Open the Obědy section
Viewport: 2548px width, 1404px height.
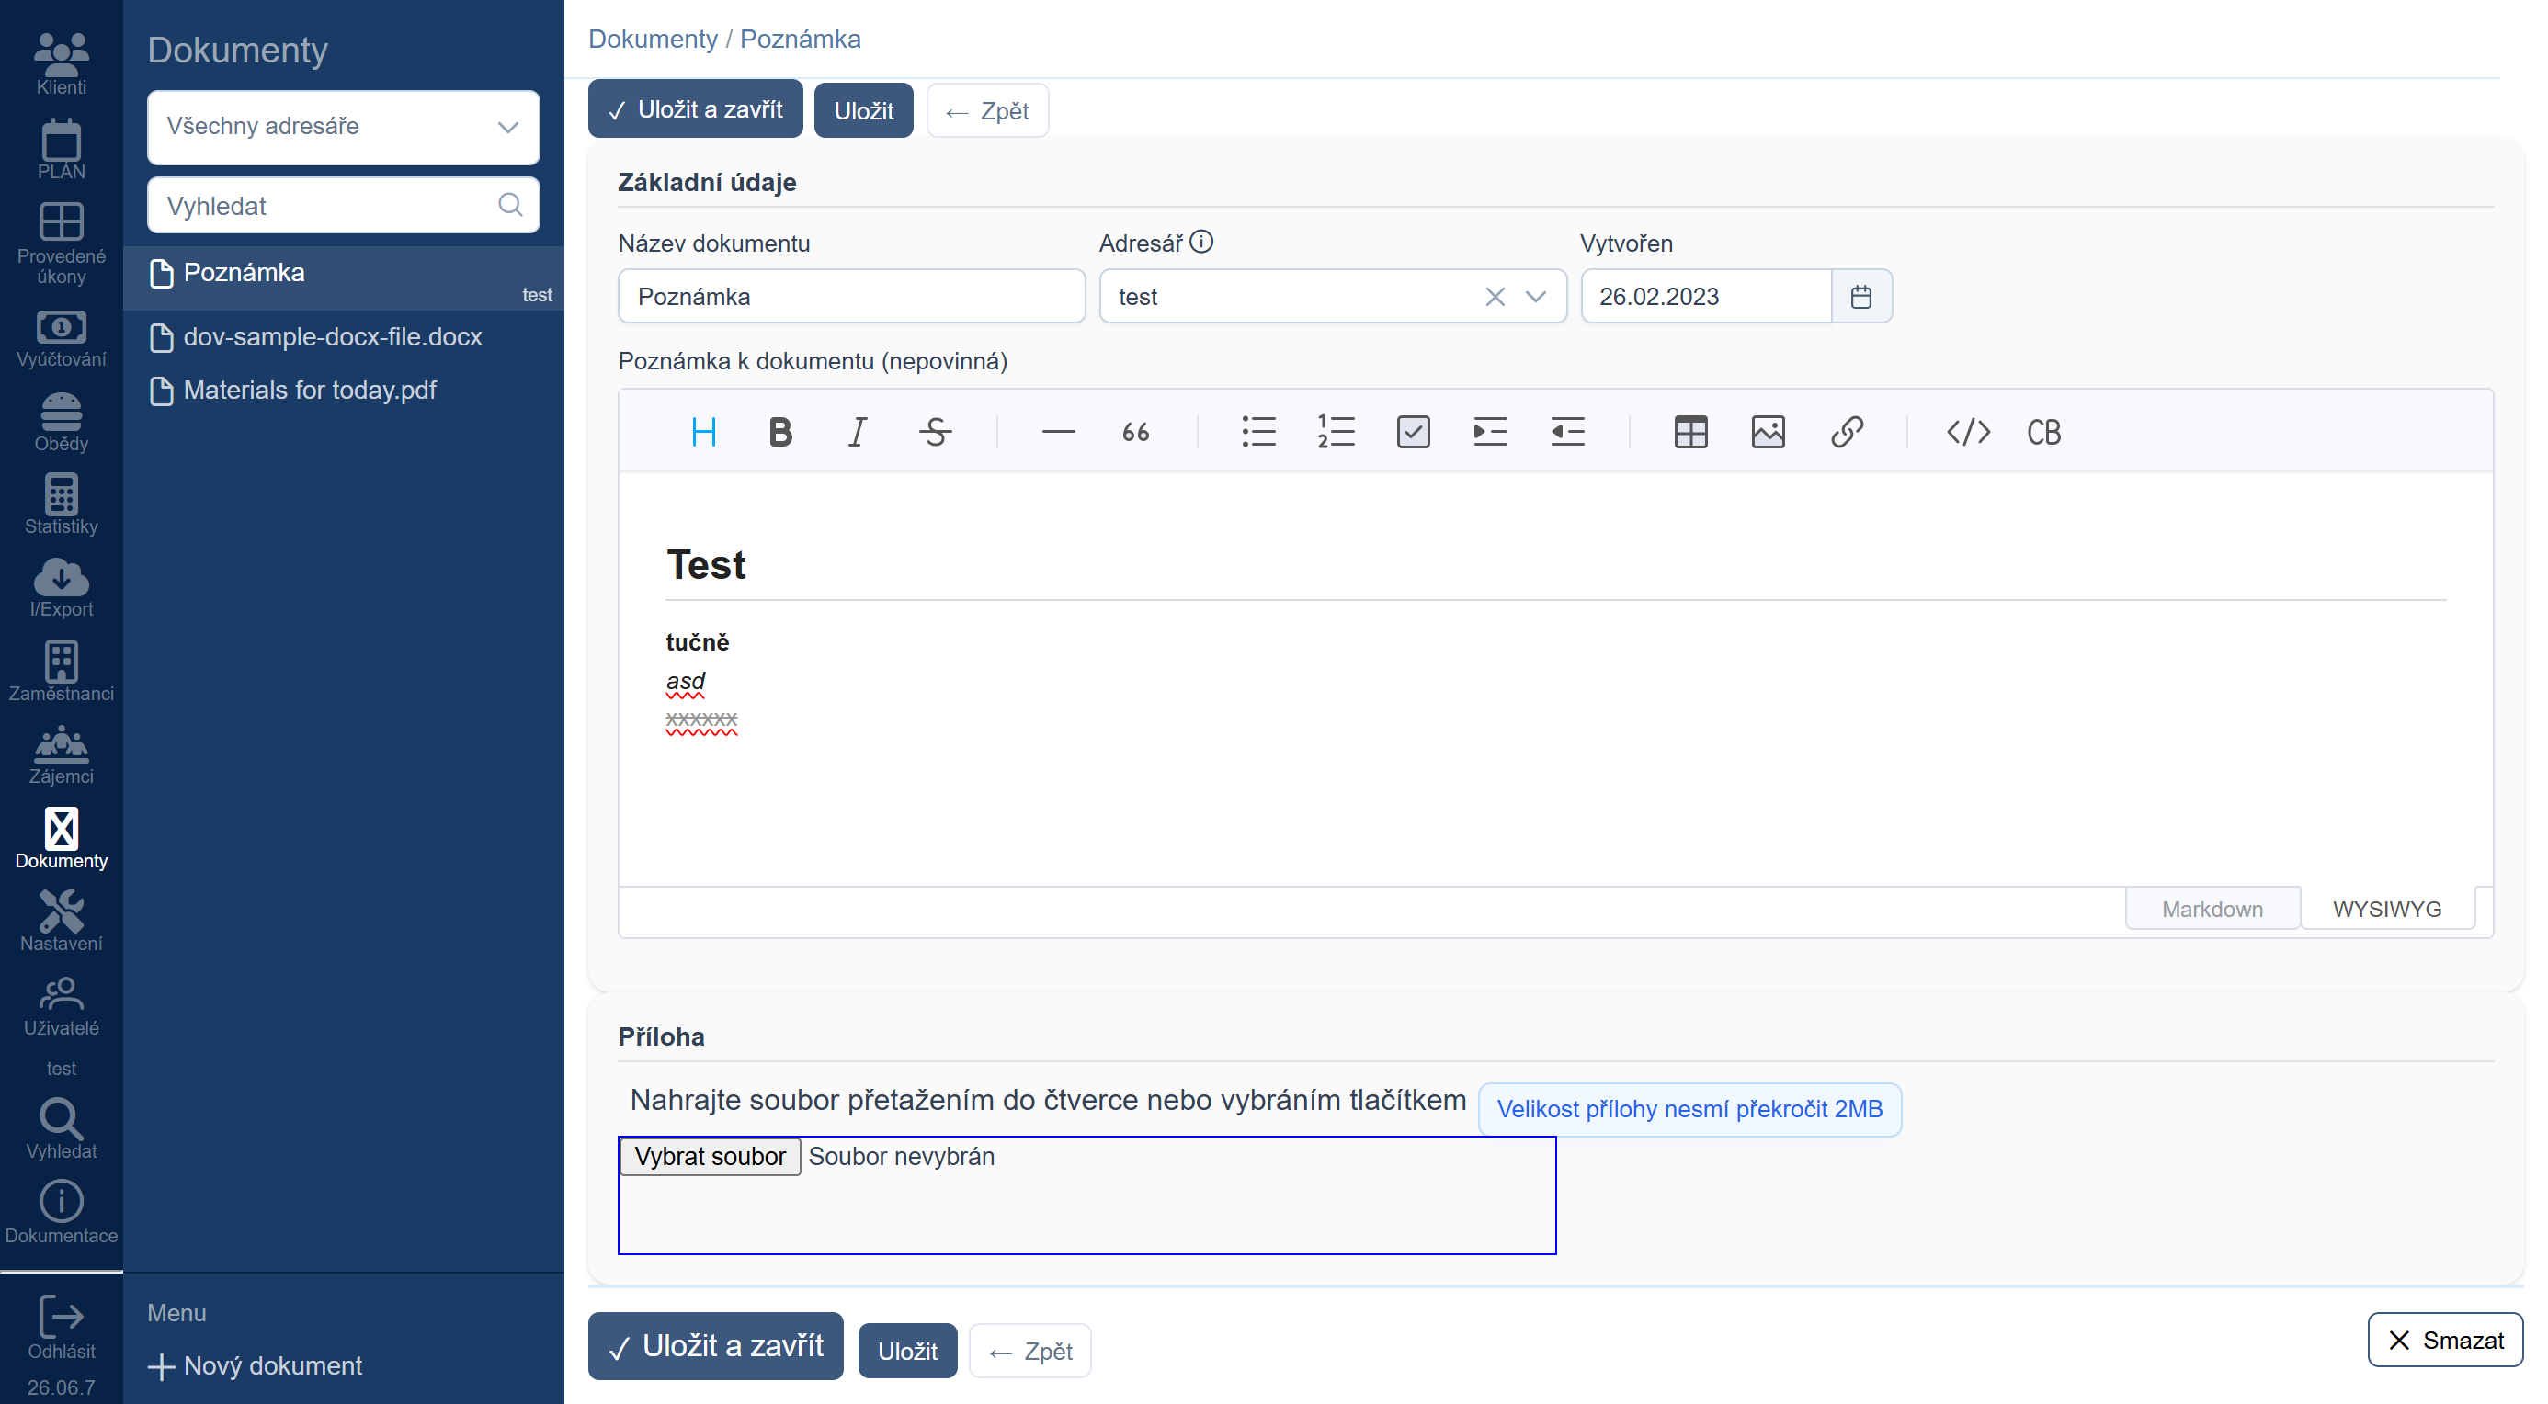click(x=62, y=422)
